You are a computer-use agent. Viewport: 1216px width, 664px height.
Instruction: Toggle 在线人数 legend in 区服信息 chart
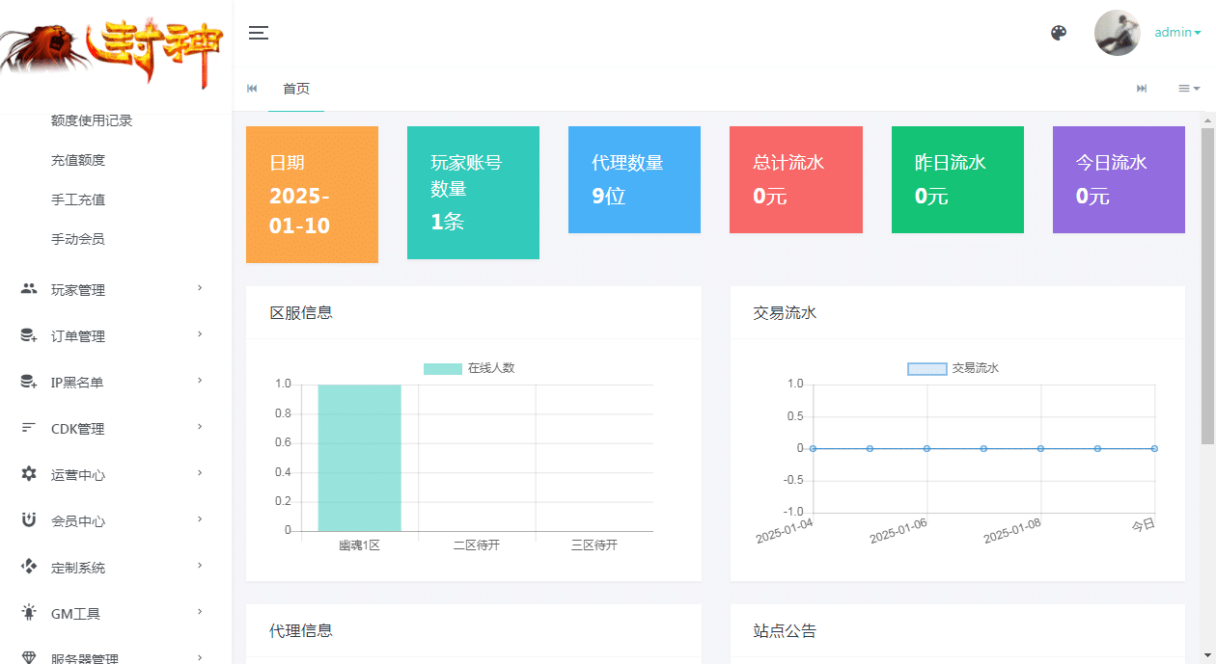pyautogui.click(x=470, y=368)
